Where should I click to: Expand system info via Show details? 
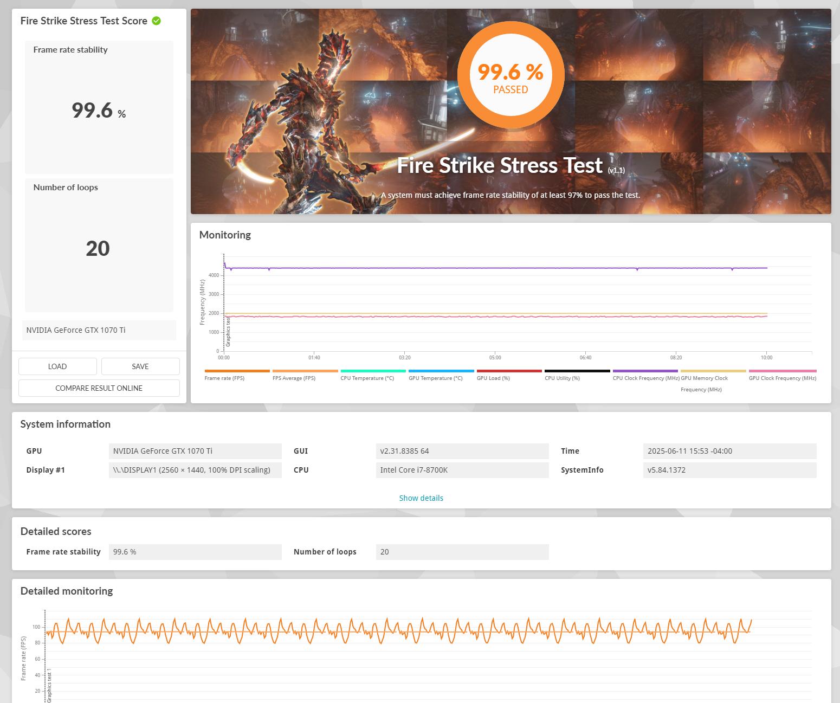pos(421,498)
